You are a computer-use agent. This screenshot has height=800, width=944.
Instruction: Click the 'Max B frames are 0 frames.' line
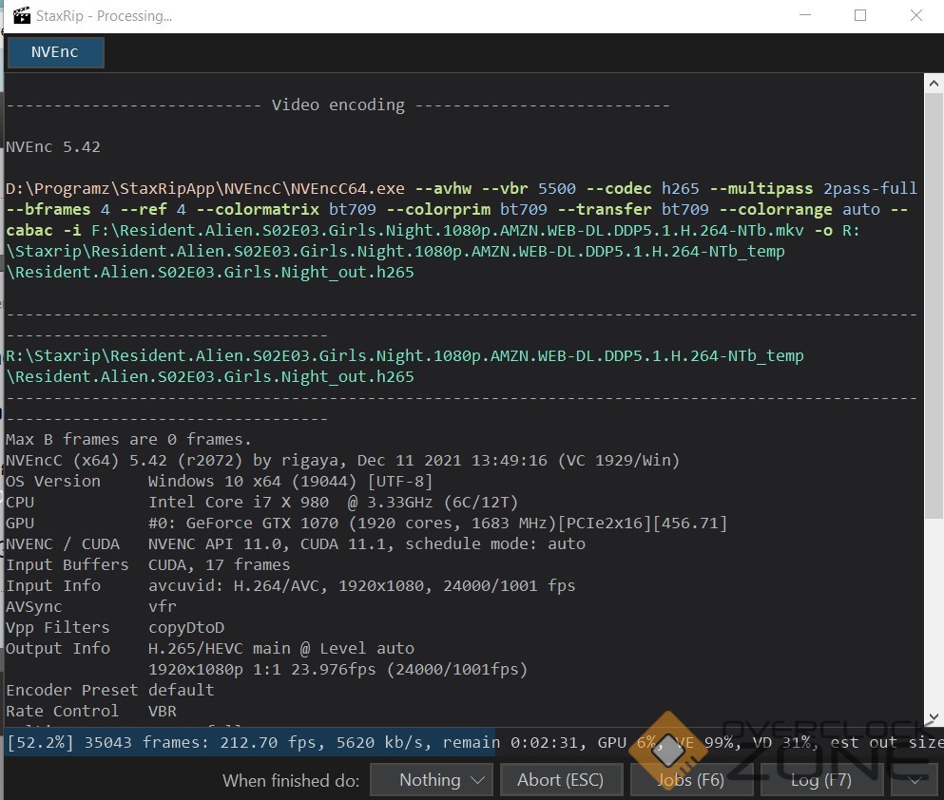point(128,439)
